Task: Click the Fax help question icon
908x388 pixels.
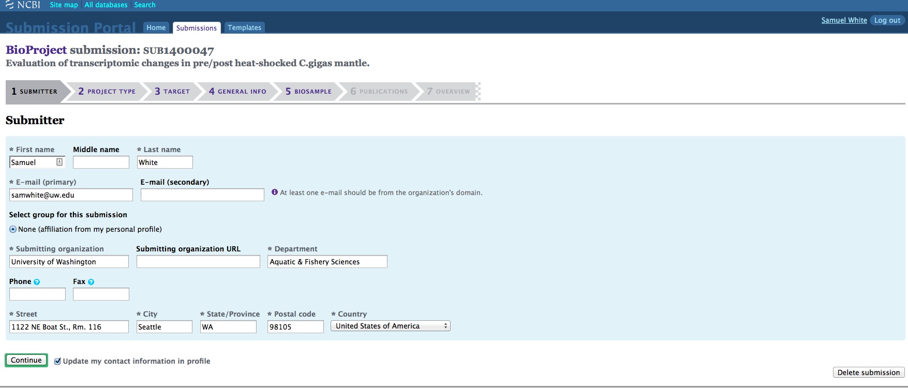Action: point(91,282)
